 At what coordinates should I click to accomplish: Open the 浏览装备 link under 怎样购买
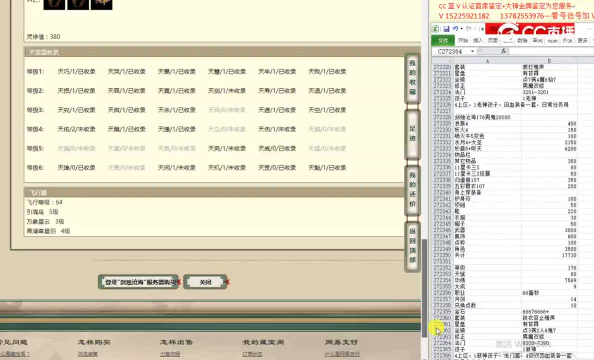coord(87,354)
